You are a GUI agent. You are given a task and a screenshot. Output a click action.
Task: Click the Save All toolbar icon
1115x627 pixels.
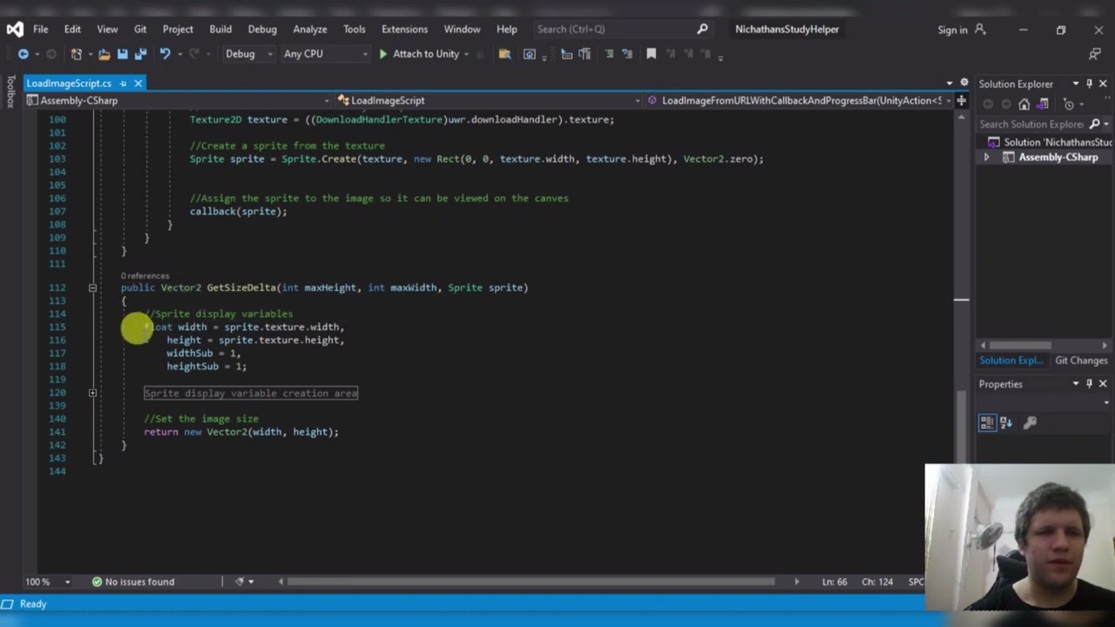coord(139,54)
